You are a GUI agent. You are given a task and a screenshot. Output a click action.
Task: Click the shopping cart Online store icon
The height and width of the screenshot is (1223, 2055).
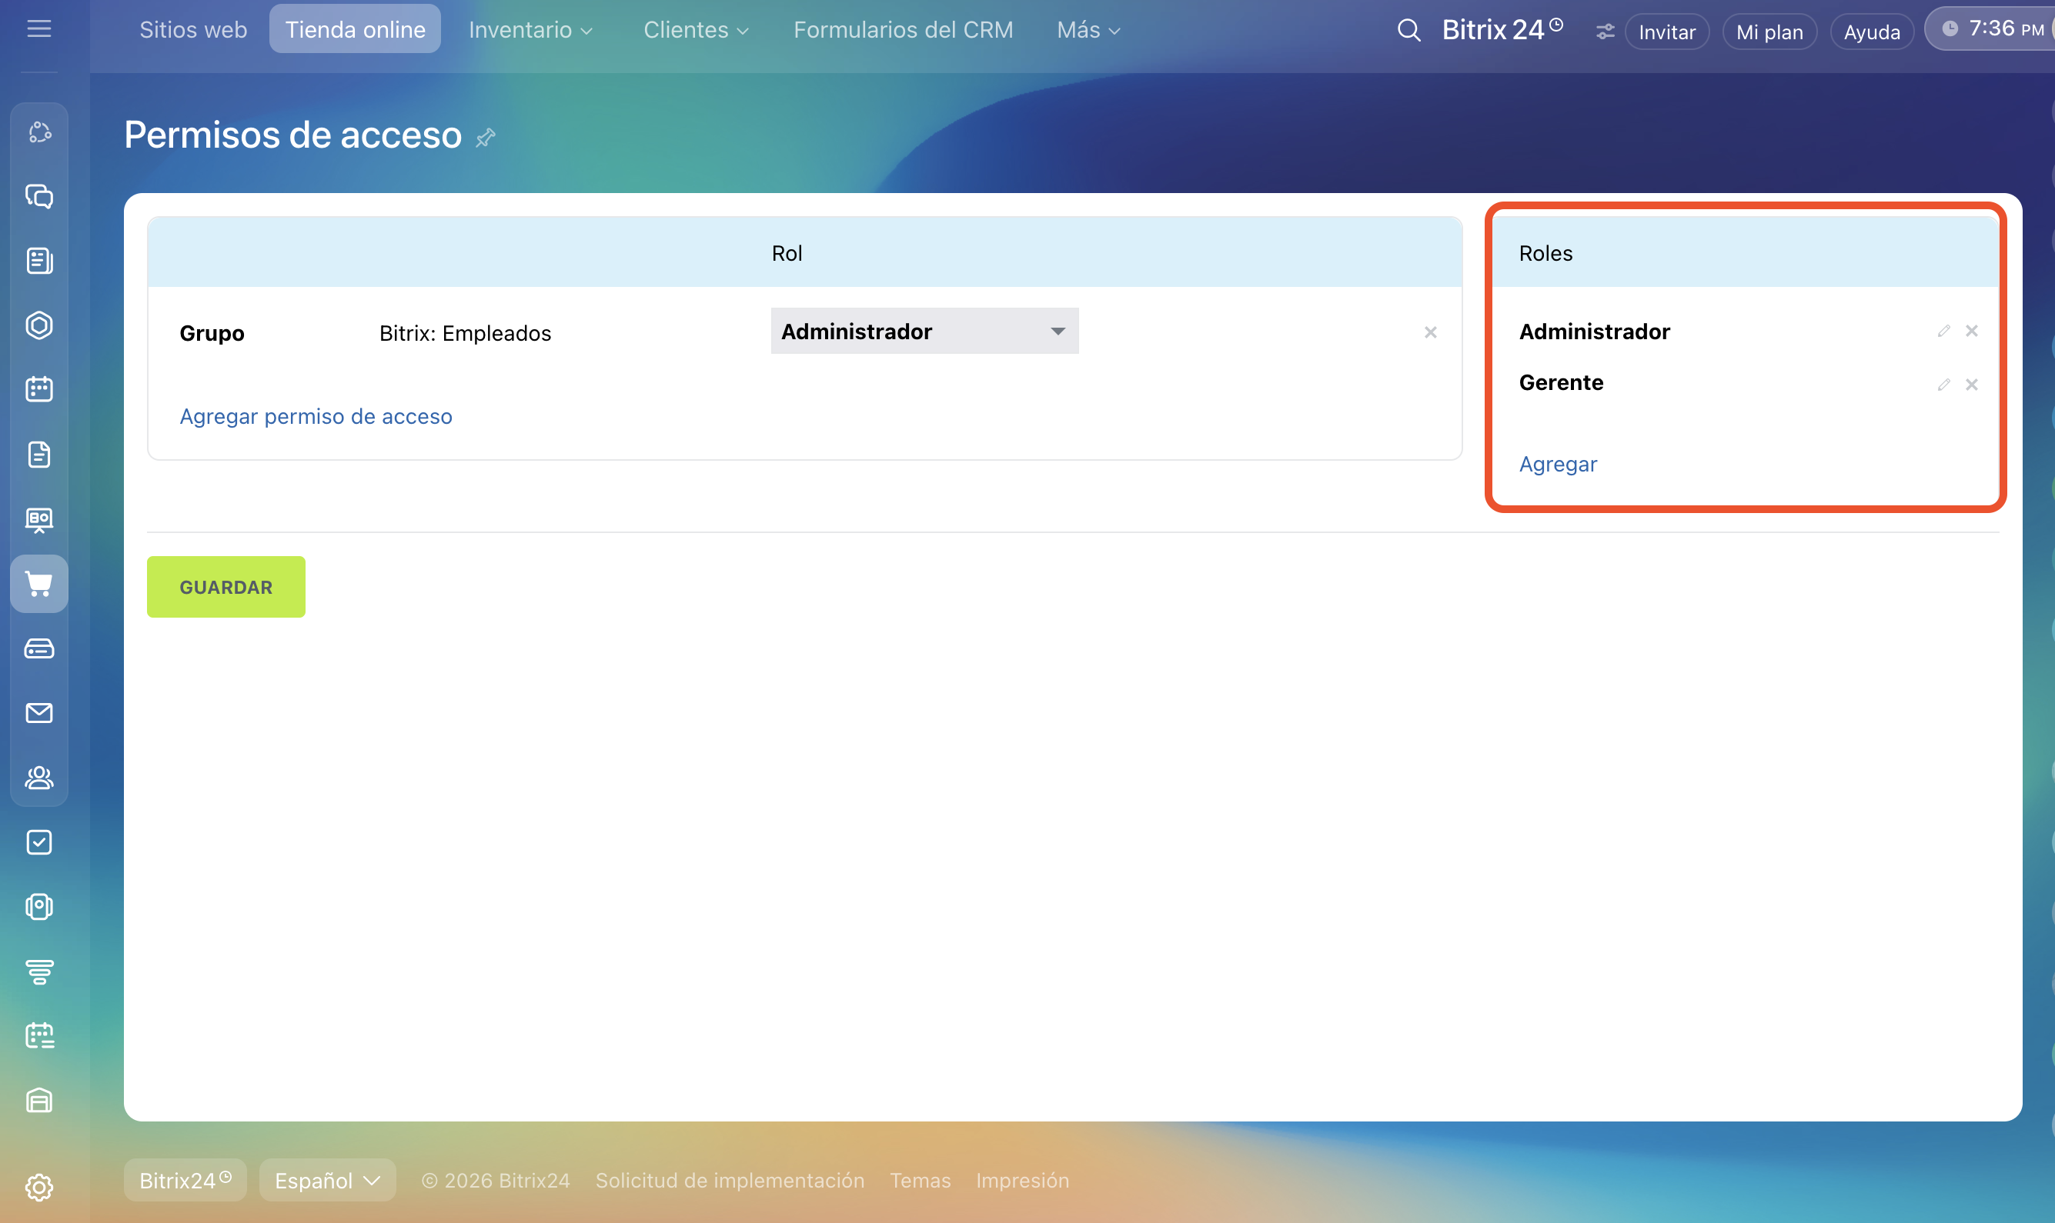38,584
